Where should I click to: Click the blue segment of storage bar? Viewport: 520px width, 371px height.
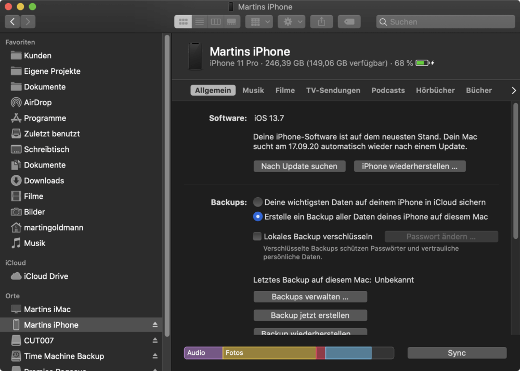point(348,353)
